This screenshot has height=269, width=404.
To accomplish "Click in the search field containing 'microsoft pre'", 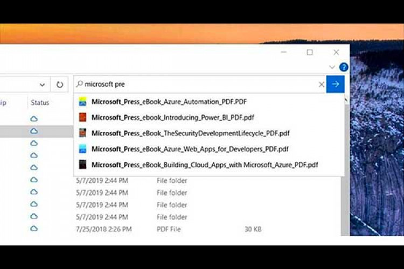I will [199, 84].
